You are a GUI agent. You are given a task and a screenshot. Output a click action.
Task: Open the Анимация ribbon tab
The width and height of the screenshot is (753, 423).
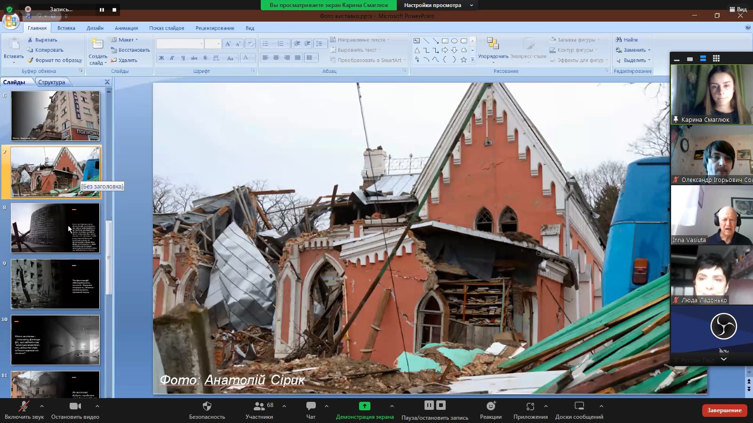[x=126, y=28]
